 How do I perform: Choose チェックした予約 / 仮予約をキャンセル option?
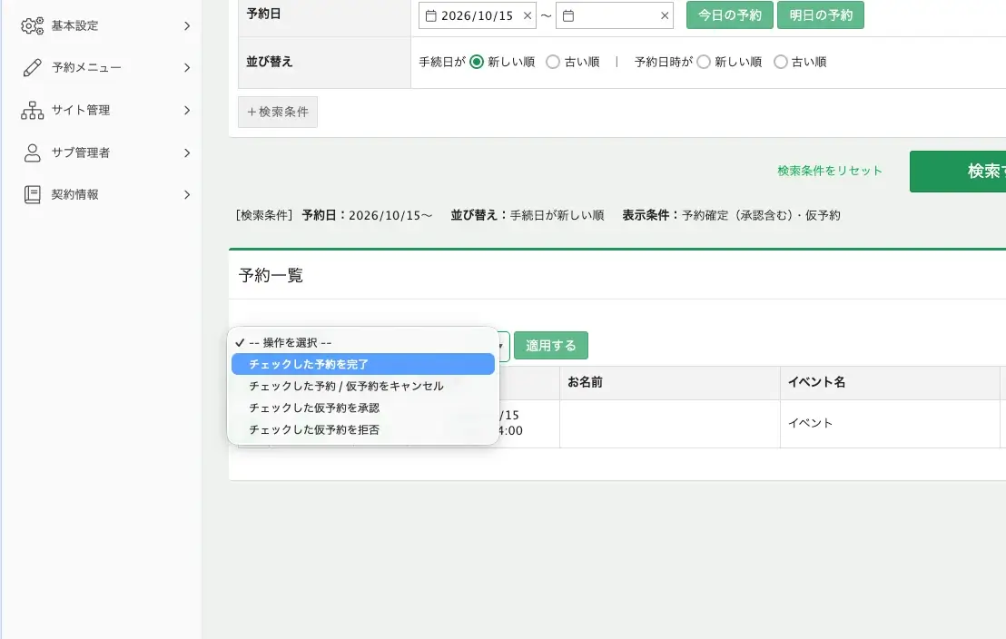click(363, 387)
